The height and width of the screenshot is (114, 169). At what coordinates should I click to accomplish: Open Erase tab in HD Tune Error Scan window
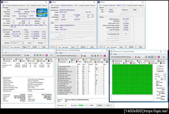163,63
